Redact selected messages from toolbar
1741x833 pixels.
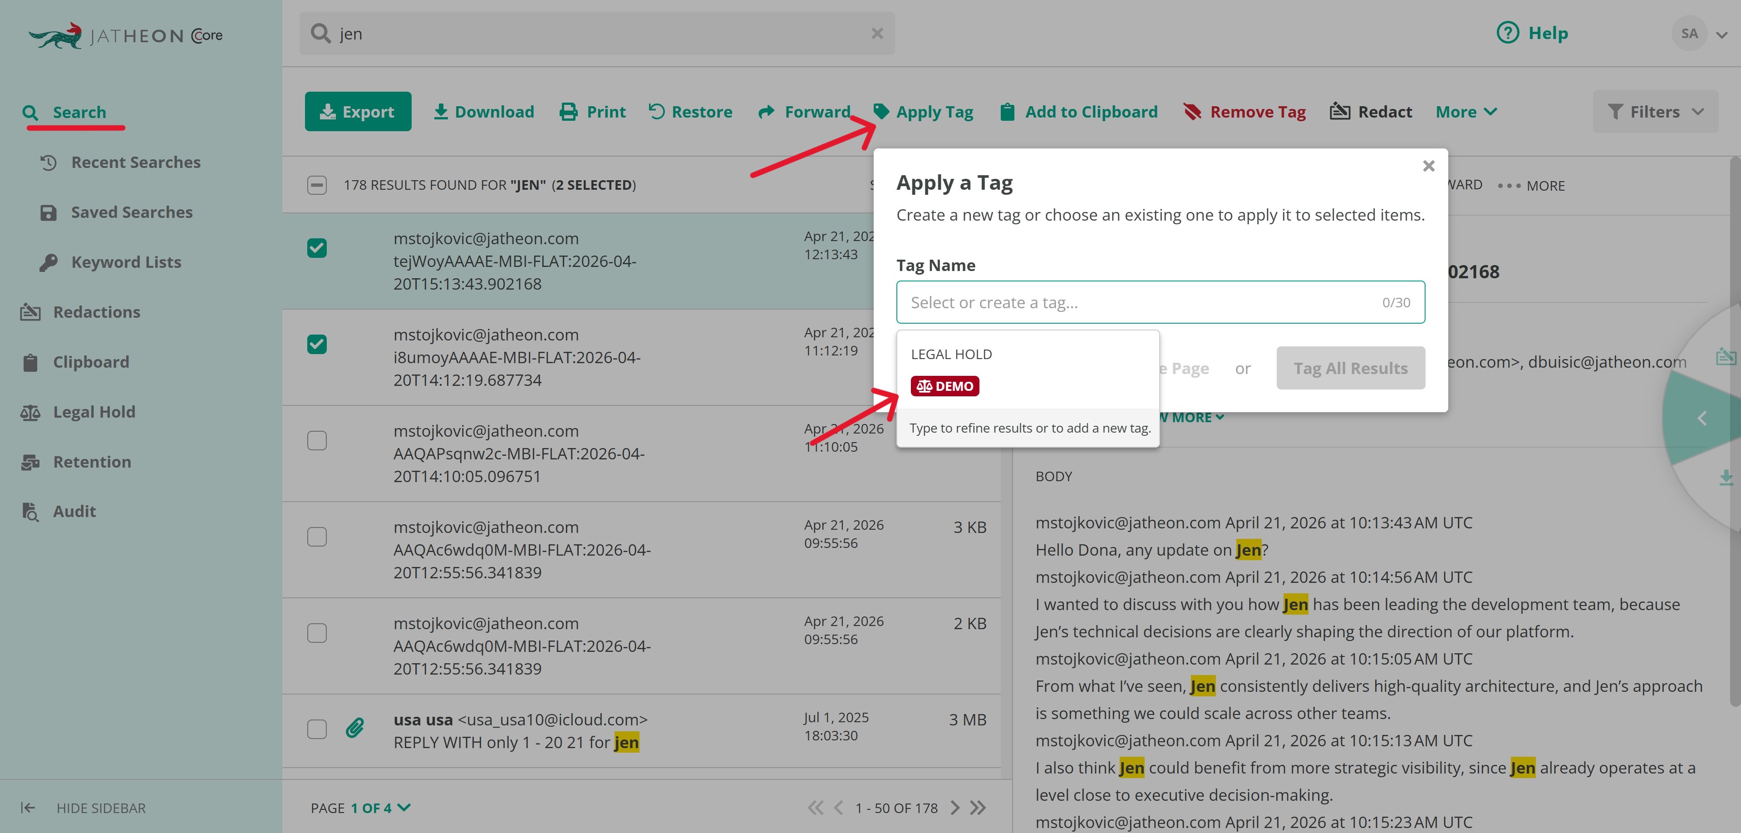coord(1371,112)
